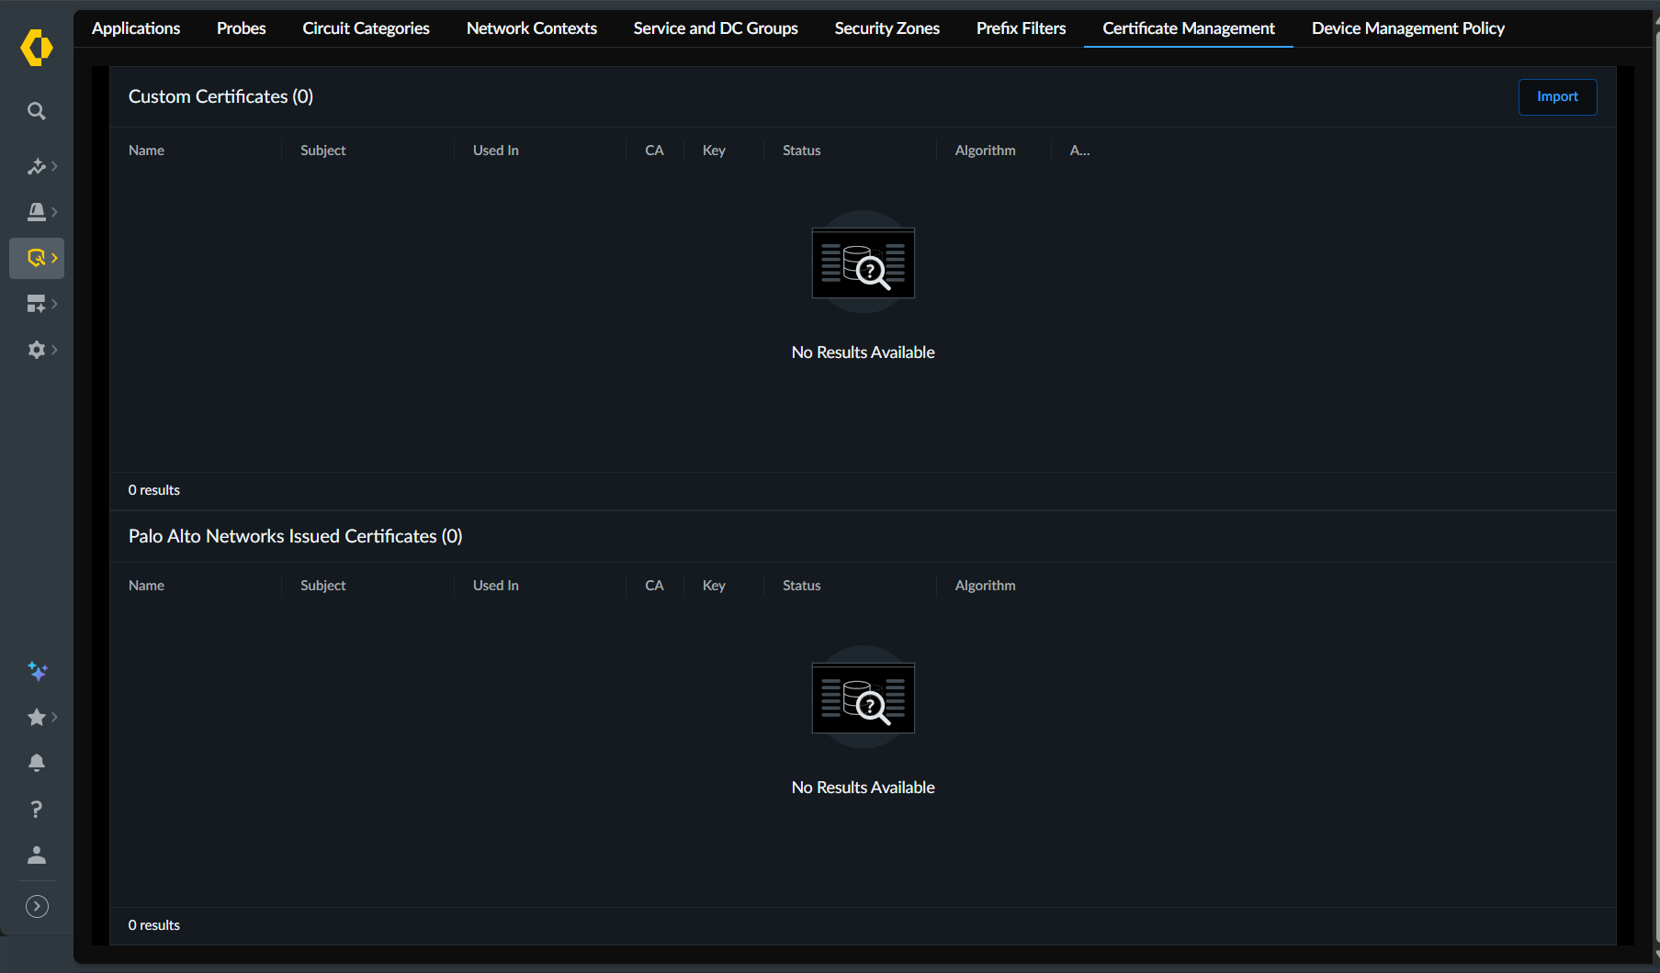Viewport: 1660px width, 973px height.
Task: Click the Import button for Custom Certificates
Action: 1556,96
